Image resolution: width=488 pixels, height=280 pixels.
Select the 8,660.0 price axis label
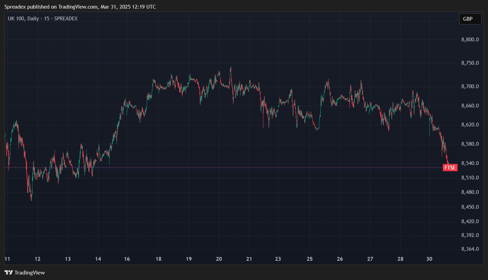[x=470, y=105]
